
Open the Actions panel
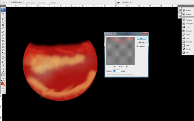[x=187, y=14]
